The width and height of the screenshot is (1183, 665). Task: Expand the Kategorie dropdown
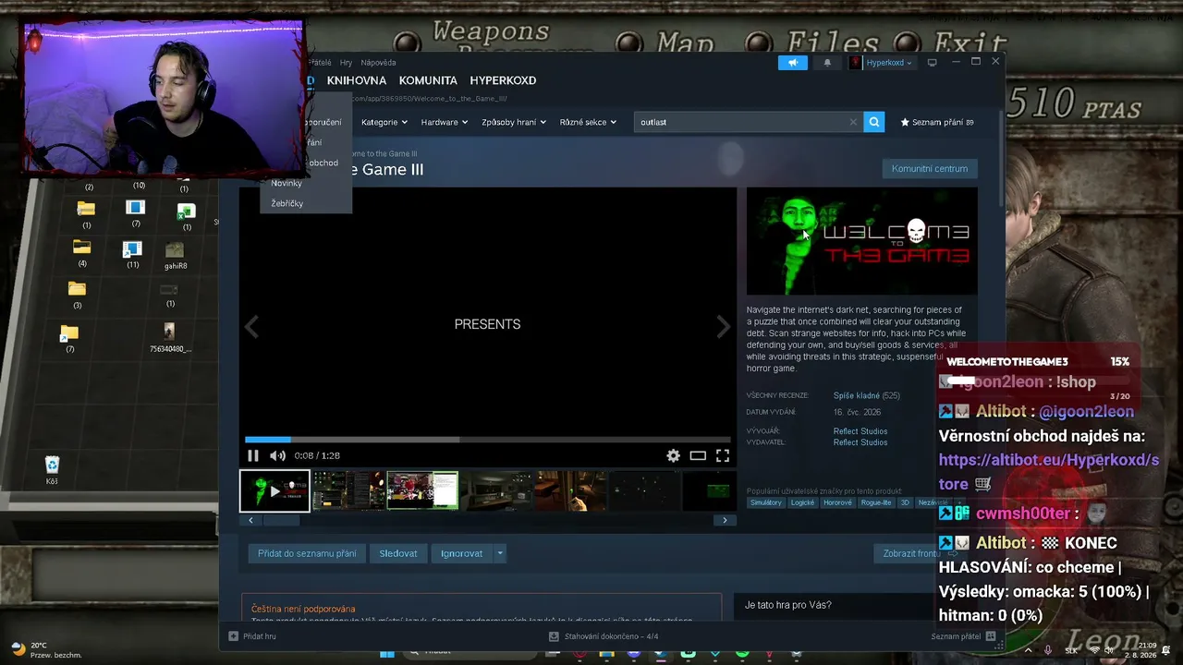[384, 122]
